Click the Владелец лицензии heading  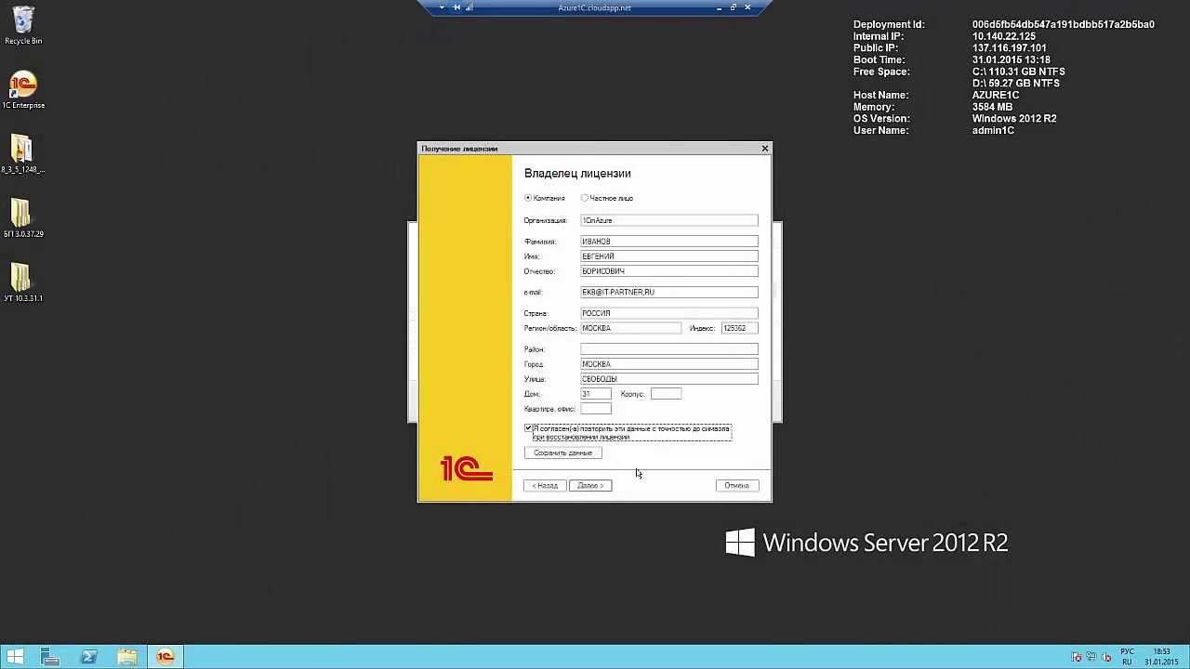pyautogui.click(x=577, y=173)
